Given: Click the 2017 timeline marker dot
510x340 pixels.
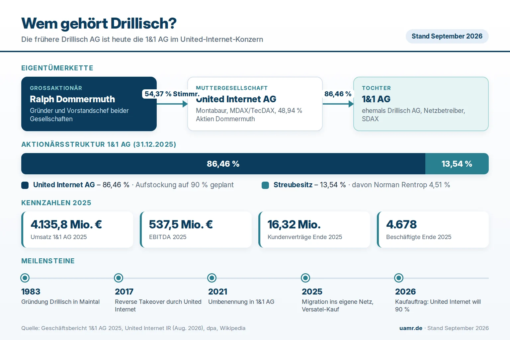Looking at the screenshot, I should 119,278.
